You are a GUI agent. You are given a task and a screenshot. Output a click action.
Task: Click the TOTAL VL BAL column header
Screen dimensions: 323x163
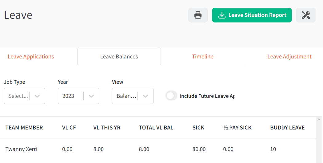(156, 128)
